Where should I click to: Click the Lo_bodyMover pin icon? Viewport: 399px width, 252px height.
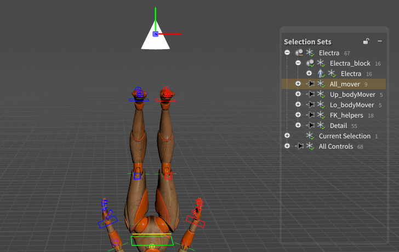pyautogui.click(x=310, y=104)
